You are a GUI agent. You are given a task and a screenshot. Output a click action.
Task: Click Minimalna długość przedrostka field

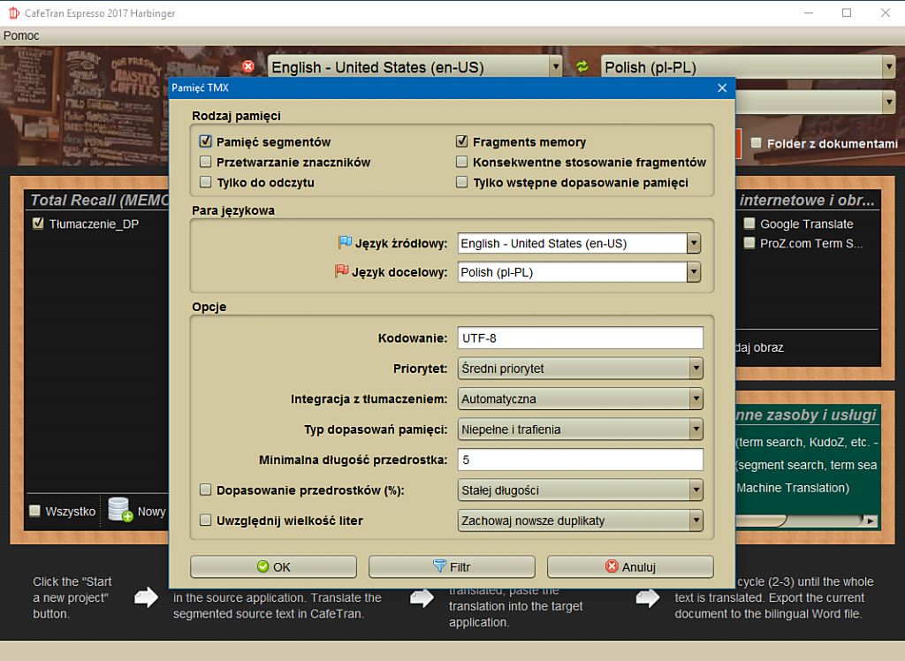pyautogui.click(x=581, y=460)
